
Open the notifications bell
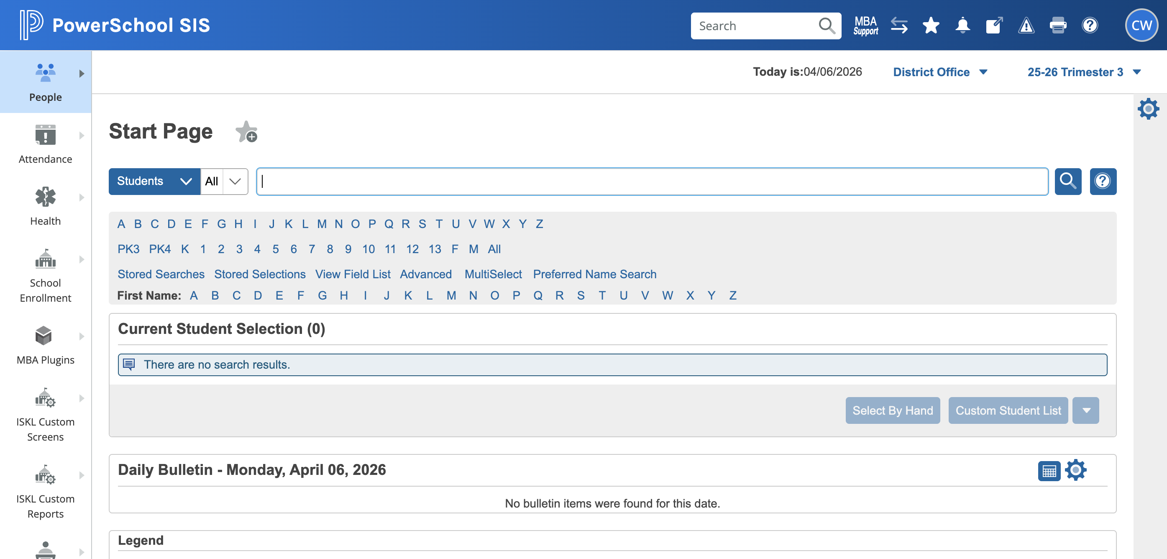pyautogui.click(x=962, y=26)
